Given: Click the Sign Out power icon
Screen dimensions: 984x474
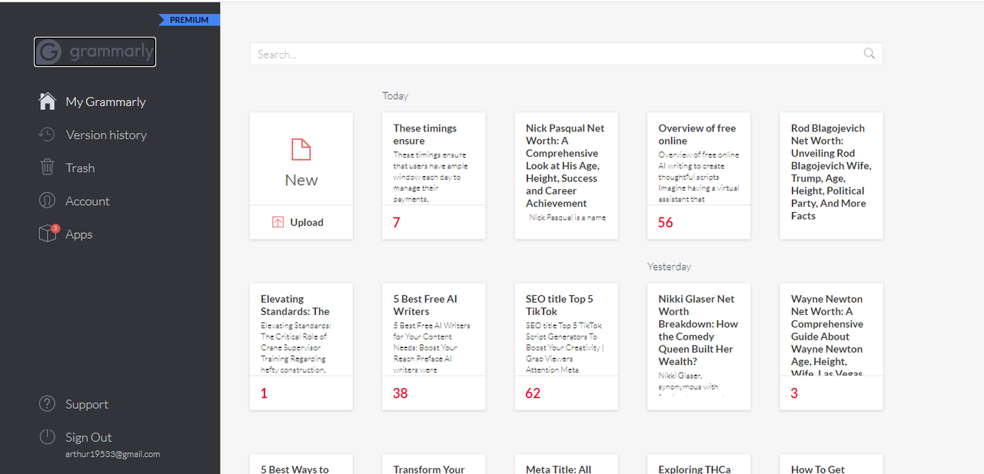Looking at the screenshot, I should pyautogui.click(x=48, y=437).
